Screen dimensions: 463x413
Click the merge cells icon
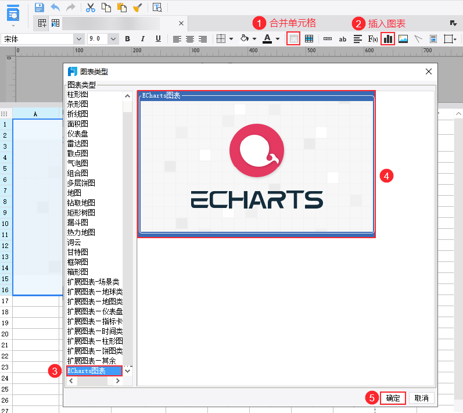293,39
